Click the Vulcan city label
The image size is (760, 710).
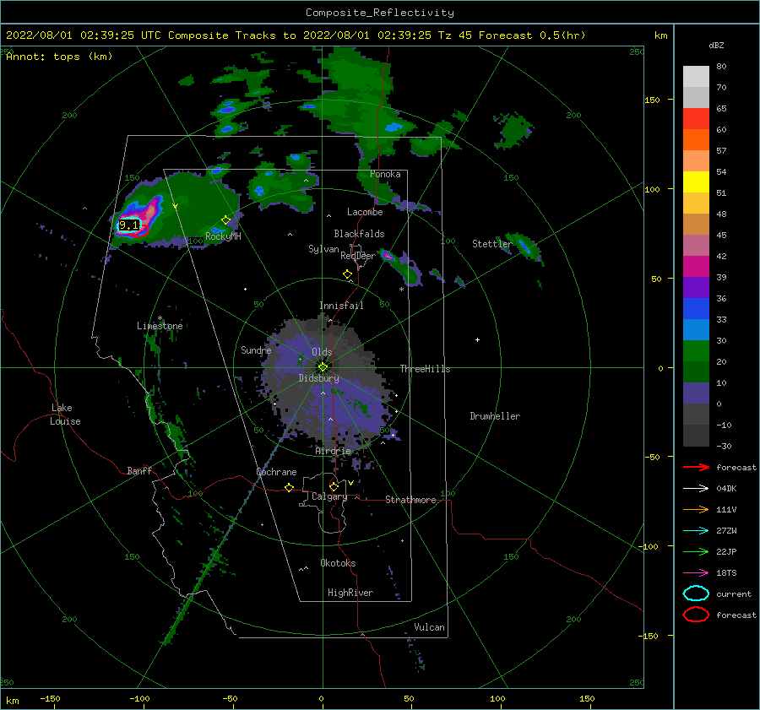[429, 627]
